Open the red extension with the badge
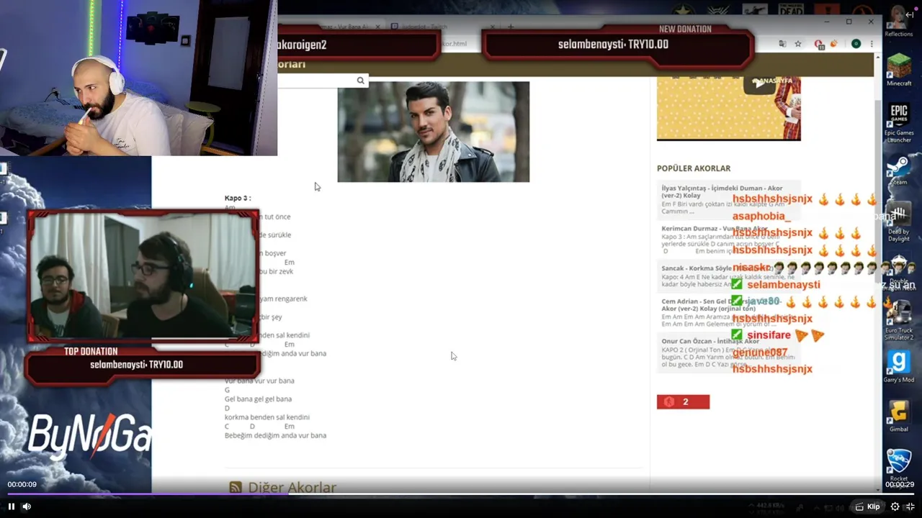The width and height of the screenshot is (922, 518). pyautogui.click(x=819, y=45)
